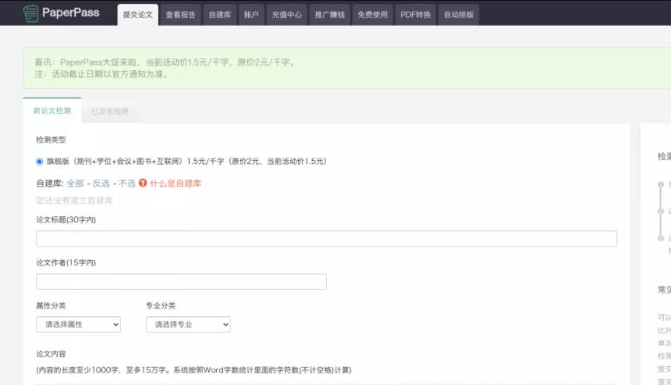The width and height of the screenshot is (671, 385).
Task: Open the 什么是自建库 help link
Action: click(176, 184)
